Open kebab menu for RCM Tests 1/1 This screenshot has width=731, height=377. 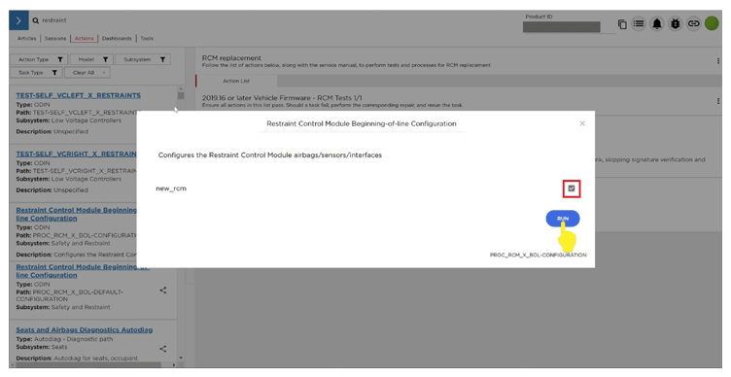(x=718, y=101)
